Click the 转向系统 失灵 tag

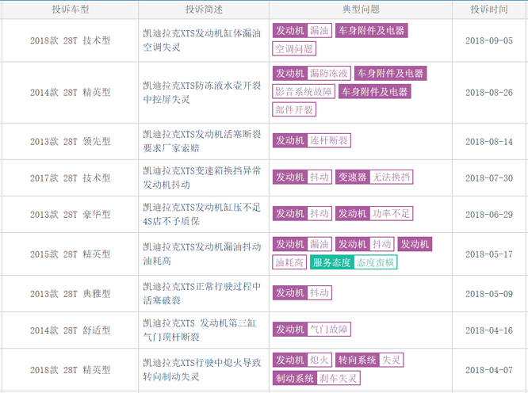(x=369, y=360)
